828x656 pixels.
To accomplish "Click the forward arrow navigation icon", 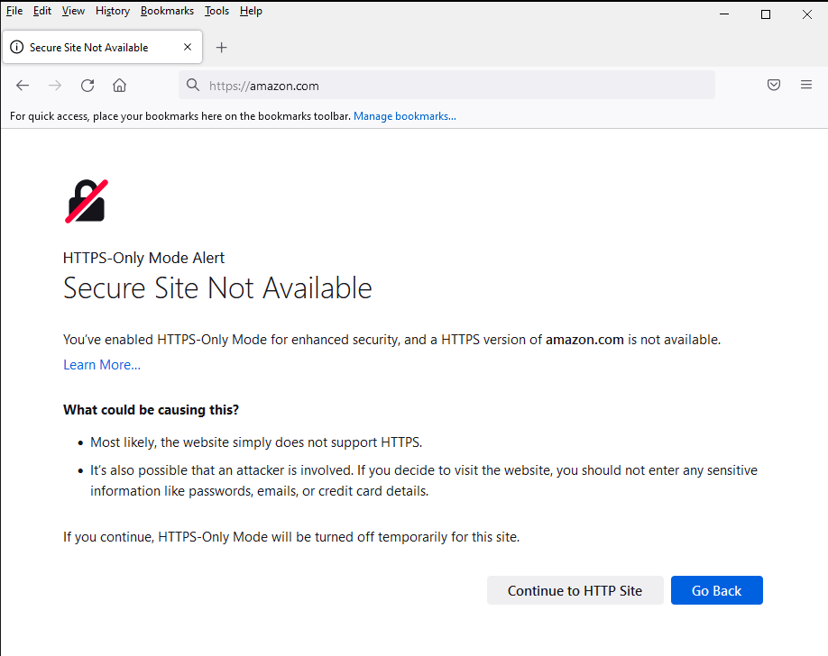I will pyautogui.click(x=55, y=85).
